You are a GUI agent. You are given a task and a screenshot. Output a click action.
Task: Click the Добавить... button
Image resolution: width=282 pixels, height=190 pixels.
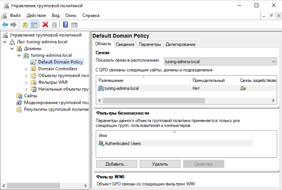pyautogui.click(x=117, y=164)
